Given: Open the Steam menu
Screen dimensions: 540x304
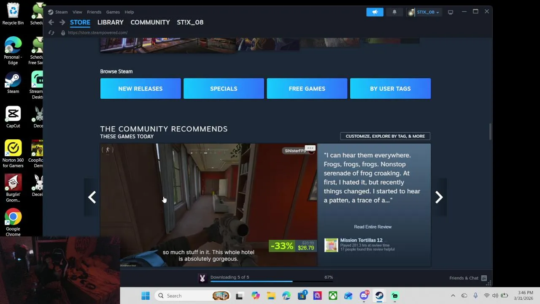Looking at the screenshot, I should 61,12.
